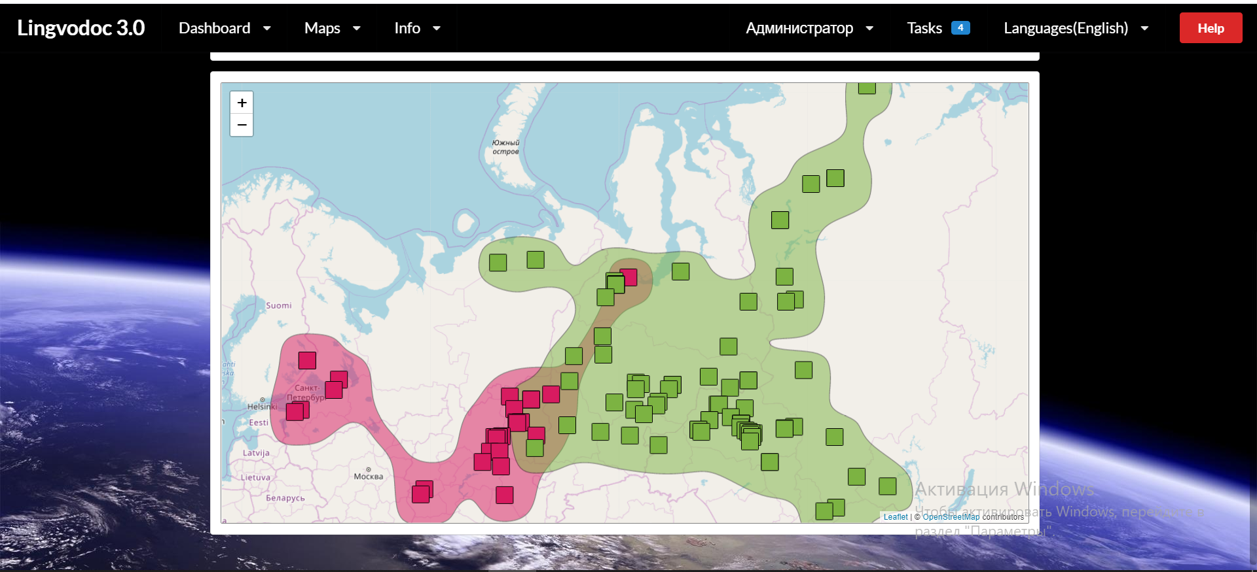Viewport: 1257px width, 572px height.
Task: Zoom out on the map
Action: (242, 125)
